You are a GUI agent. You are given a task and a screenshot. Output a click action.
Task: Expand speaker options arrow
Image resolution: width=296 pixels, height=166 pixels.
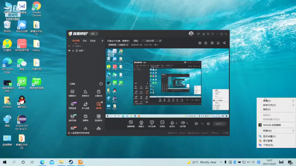point(187,123)
